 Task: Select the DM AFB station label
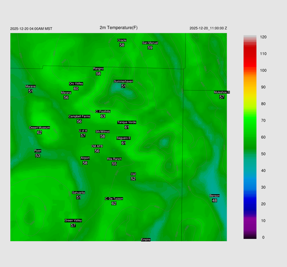coord(97,146)
